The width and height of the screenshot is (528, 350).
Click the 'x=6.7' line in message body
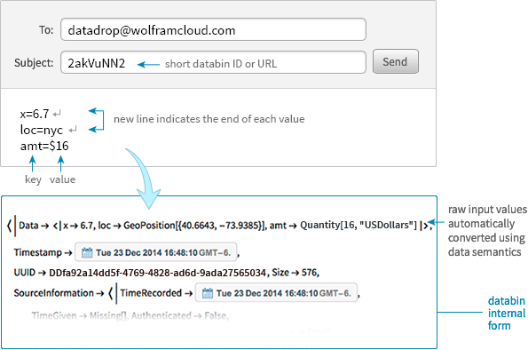(35, 114)
